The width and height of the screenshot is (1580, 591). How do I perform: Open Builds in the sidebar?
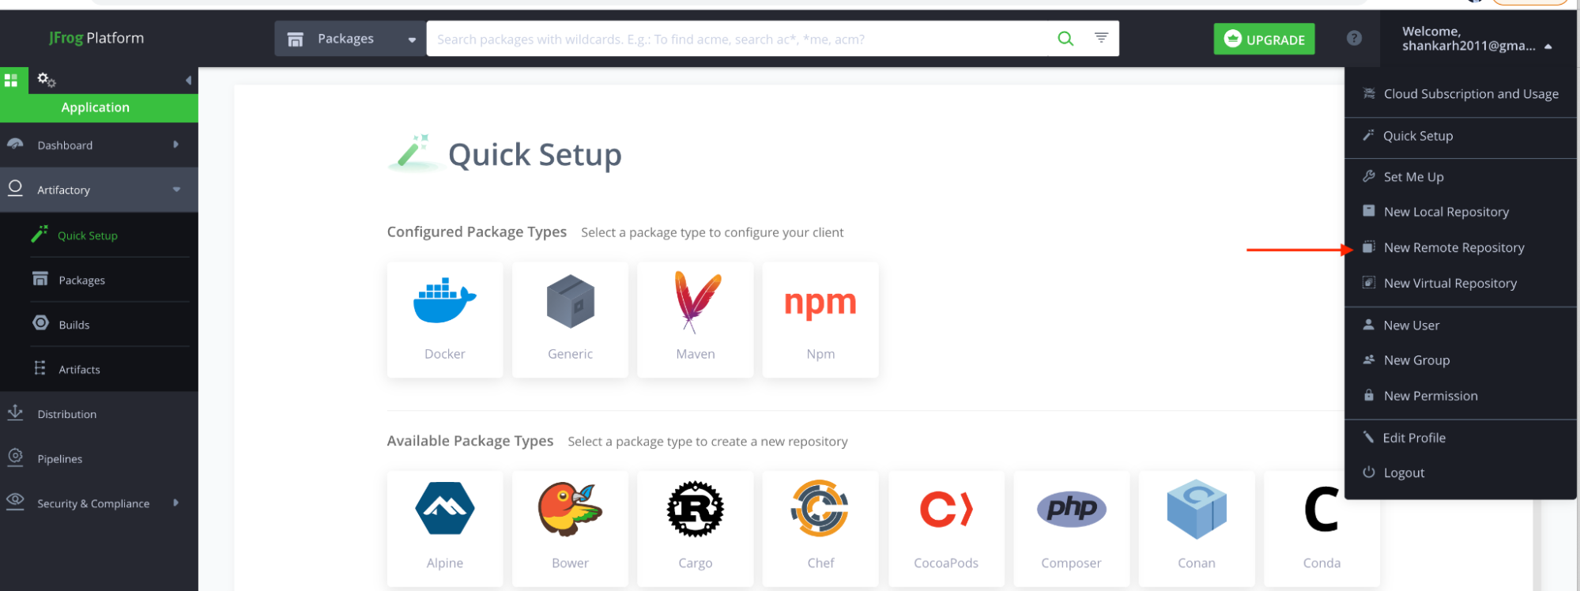tap(74, 325)
